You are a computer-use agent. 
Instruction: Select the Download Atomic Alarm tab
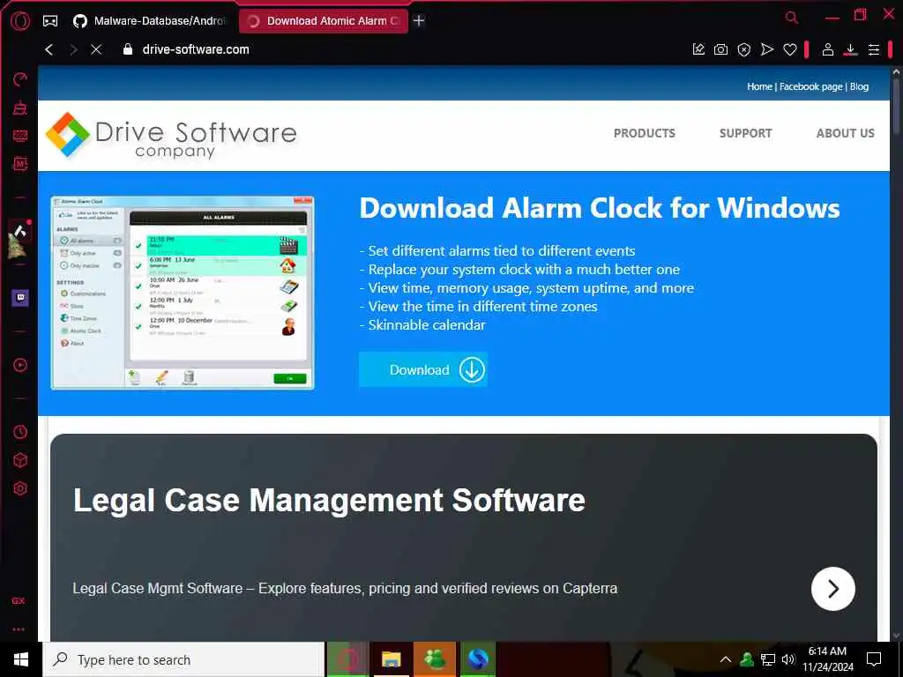point(323,21)
